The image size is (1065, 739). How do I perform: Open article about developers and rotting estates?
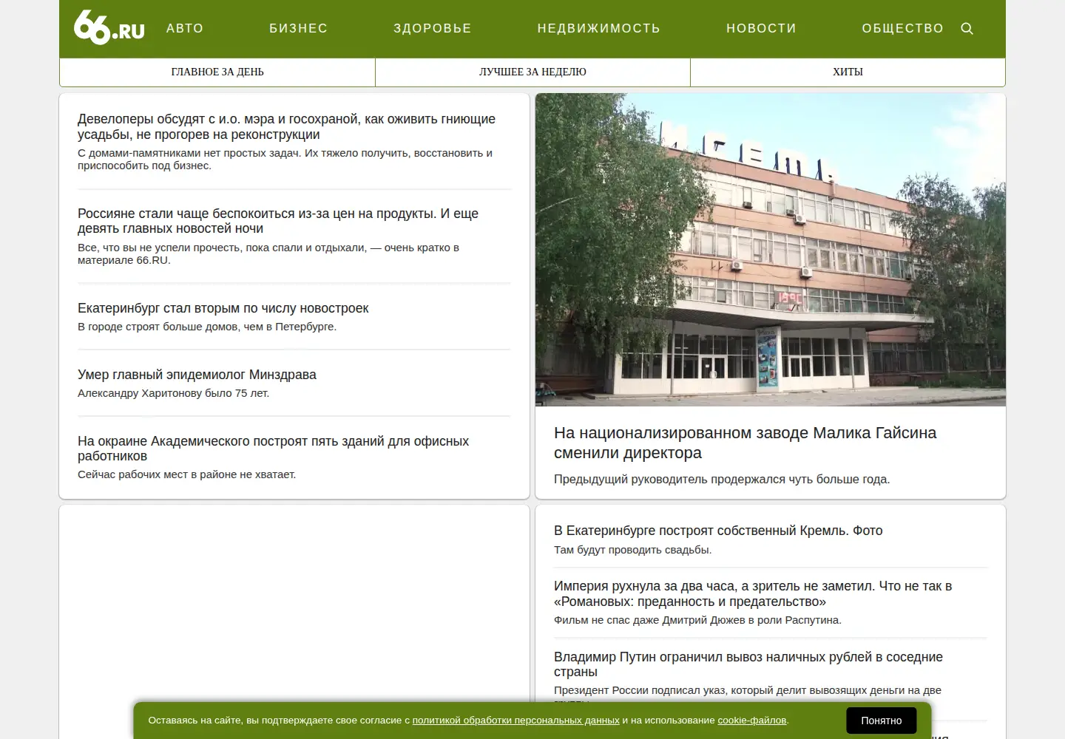[x=286, y=126]
